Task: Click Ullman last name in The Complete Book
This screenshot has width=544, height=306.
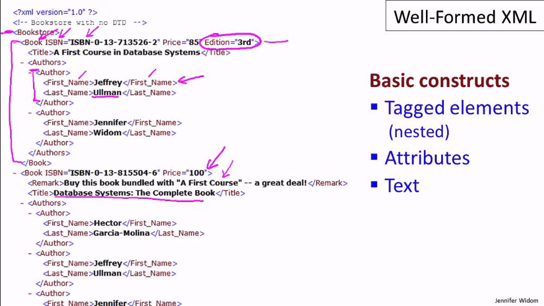Action: point(107,273)
